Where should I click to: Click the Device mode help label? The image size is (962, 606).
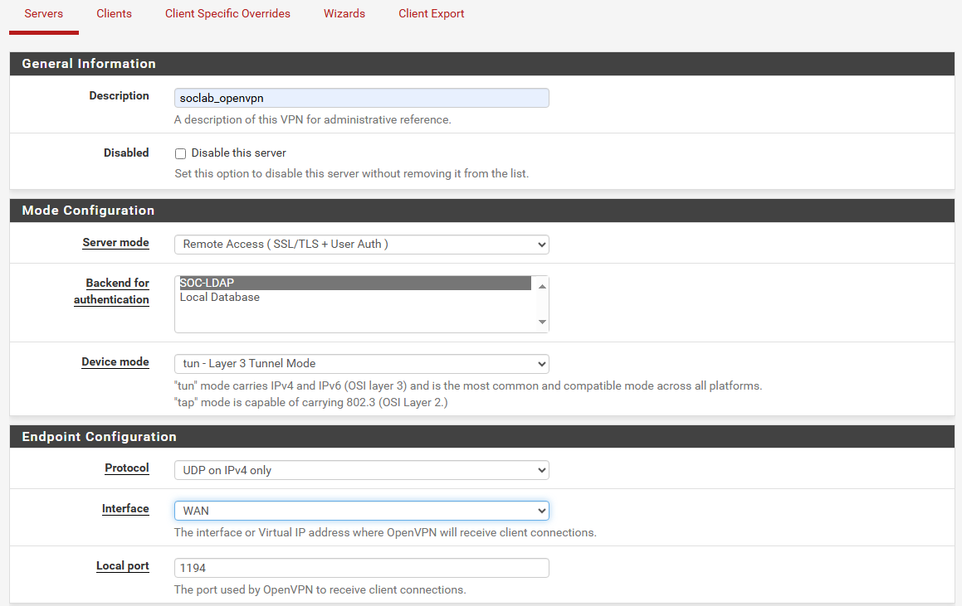[115, 362]
